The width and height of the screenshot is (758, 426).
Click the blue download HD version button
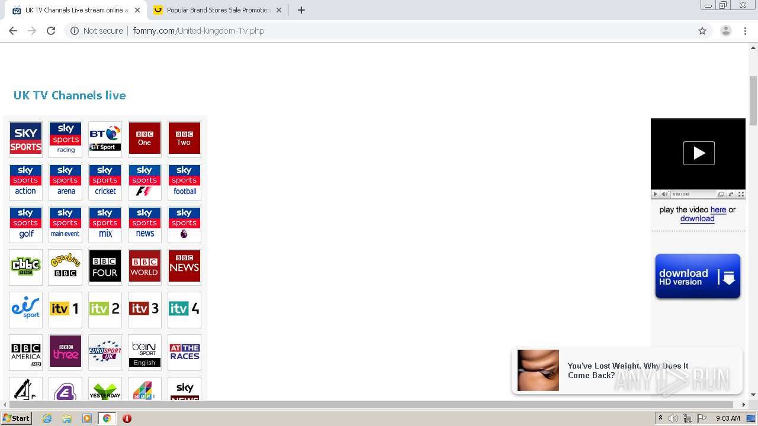point(698,276)
